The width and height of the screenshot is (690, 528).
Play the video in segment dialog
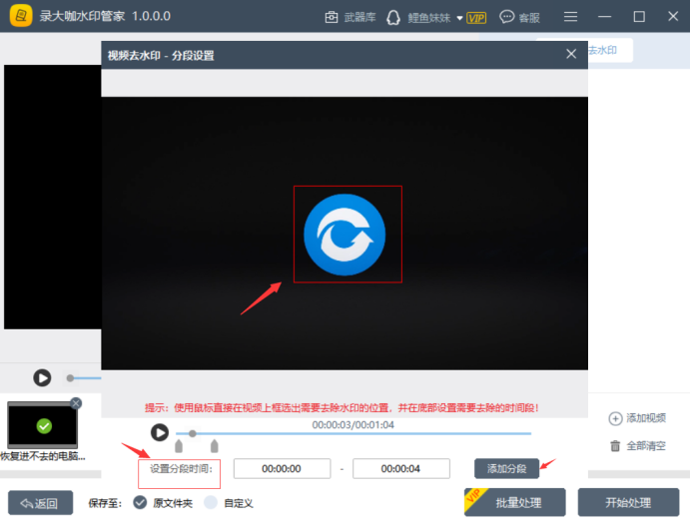point(160,432)
